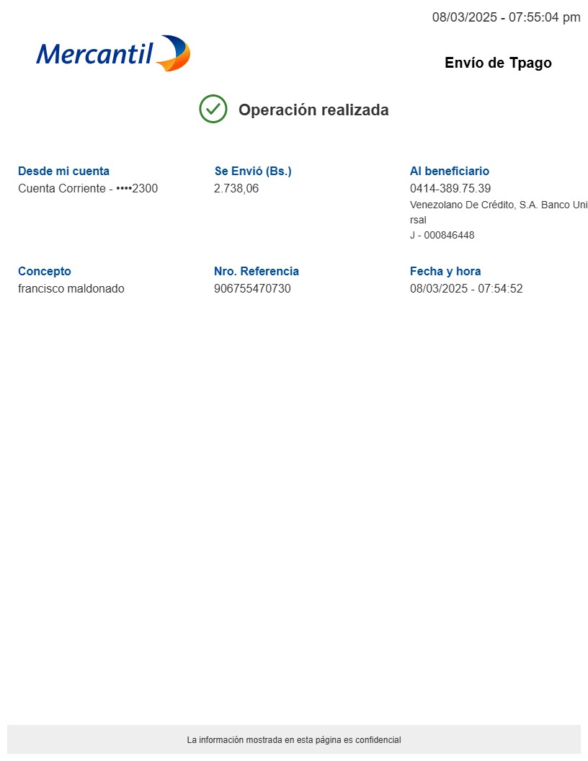
Task: Click the Nro. Referencia label
Action: point(256,271)
